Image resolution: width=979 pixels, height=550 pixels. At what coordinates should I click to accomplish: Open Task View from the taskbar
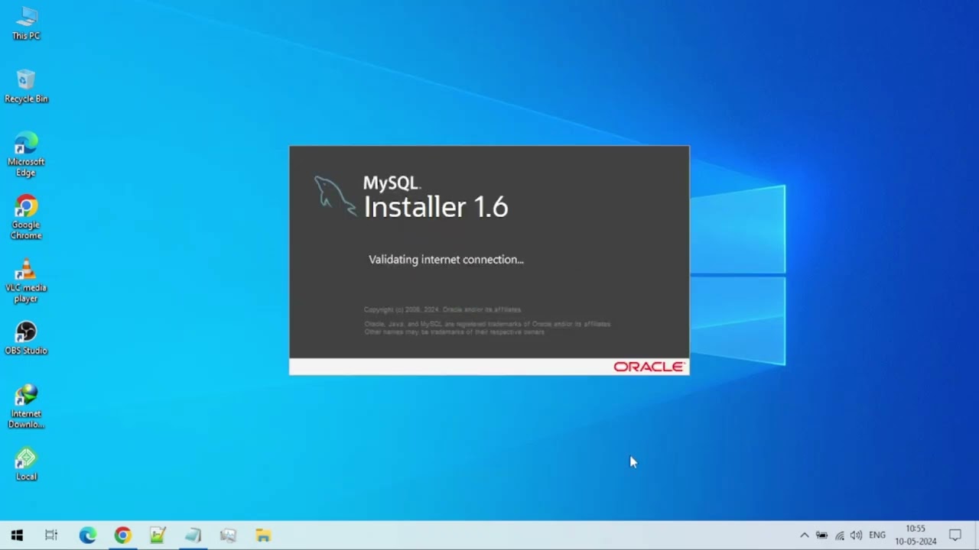coord(51,535)
